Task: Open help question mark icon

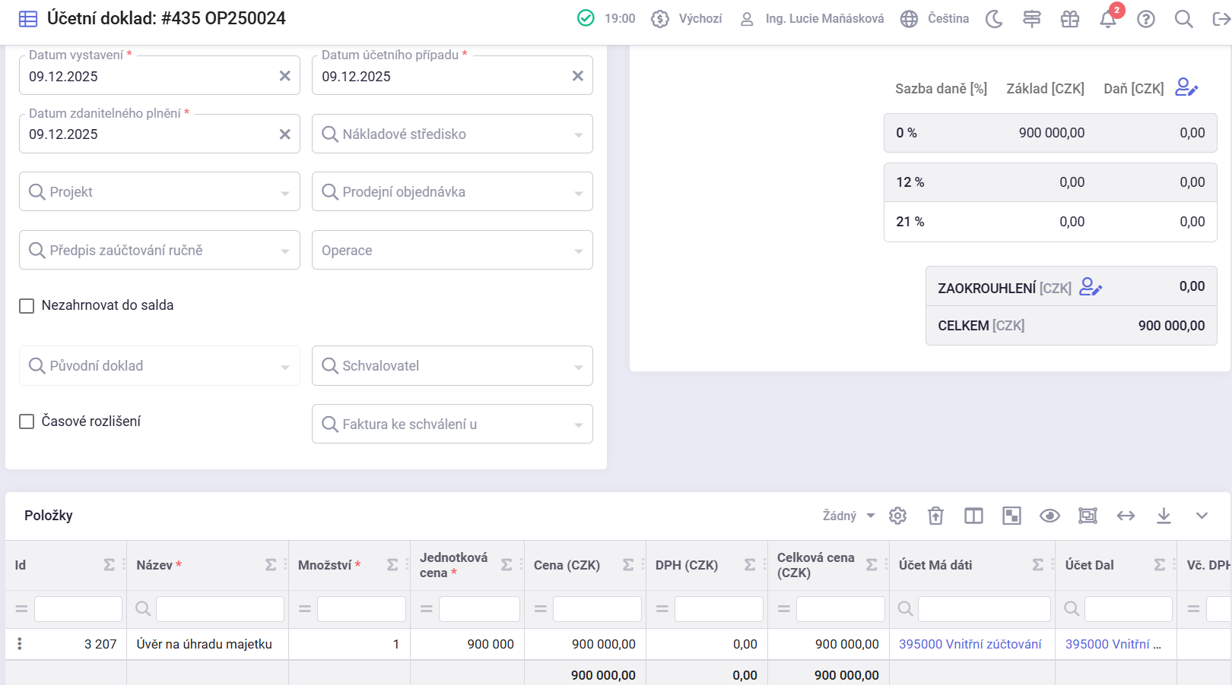Action: (x=1146, y=19)
